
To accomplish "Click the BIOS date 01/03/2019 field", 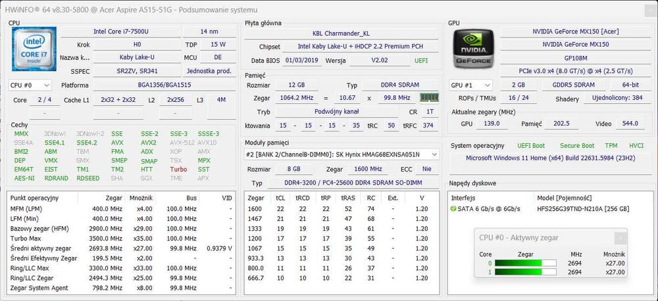I will click(302, 60).
